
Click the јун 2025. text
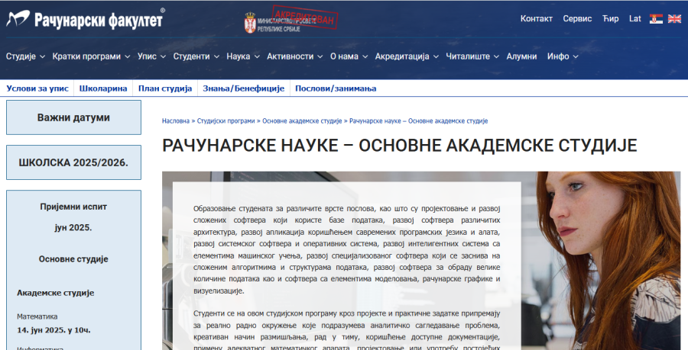click(73, 227)
